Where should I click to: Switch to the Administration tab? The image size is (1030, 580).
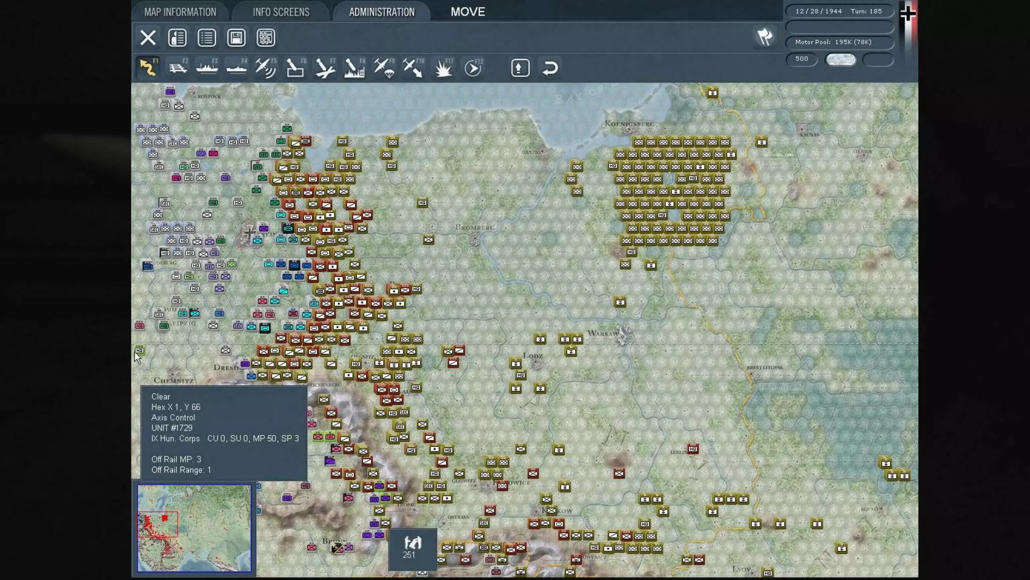382,12
